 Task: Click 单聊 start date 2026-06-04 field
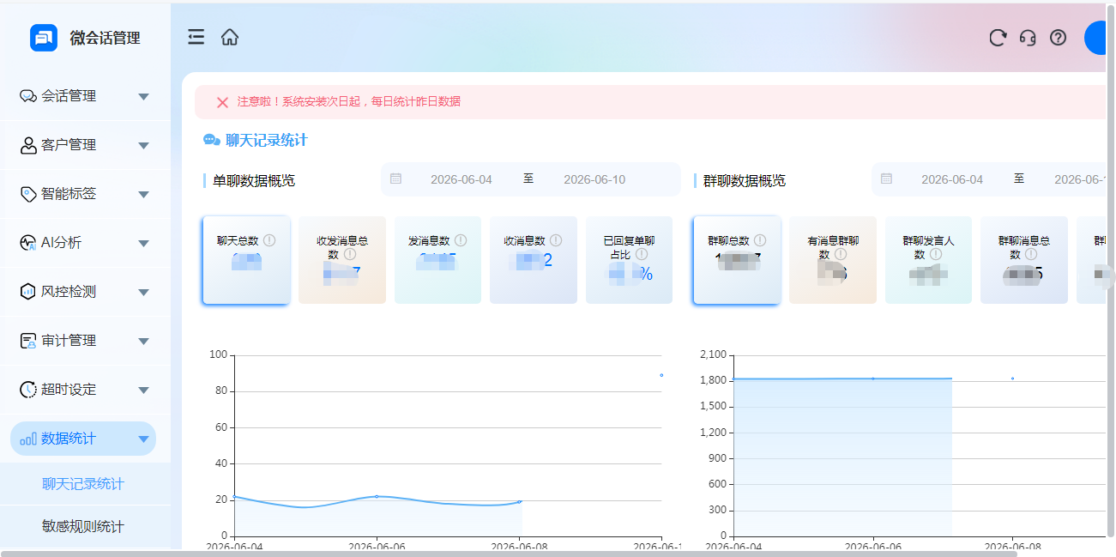pyautogui.click(x=461, y=179)
